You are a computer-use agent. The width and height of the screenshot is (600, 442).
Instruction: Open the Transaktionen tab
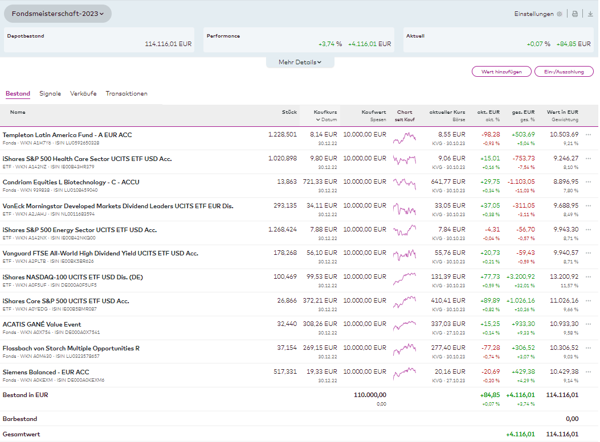(126, 93)
